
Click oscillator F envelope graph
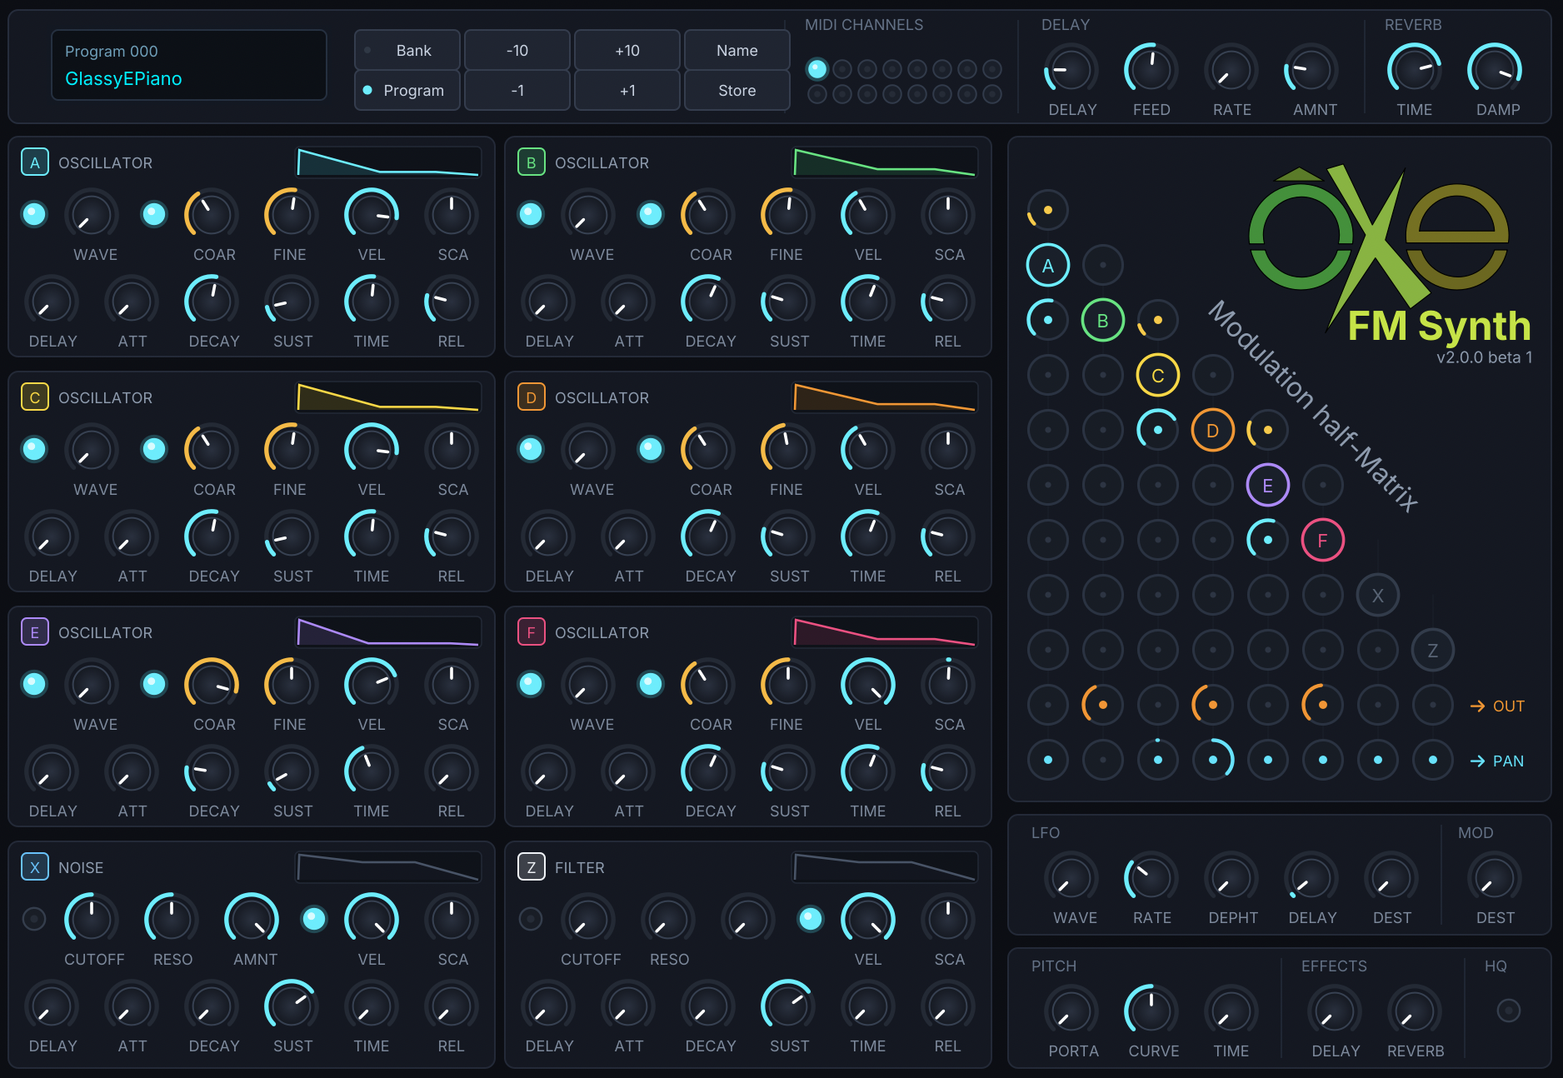point(885,632)
